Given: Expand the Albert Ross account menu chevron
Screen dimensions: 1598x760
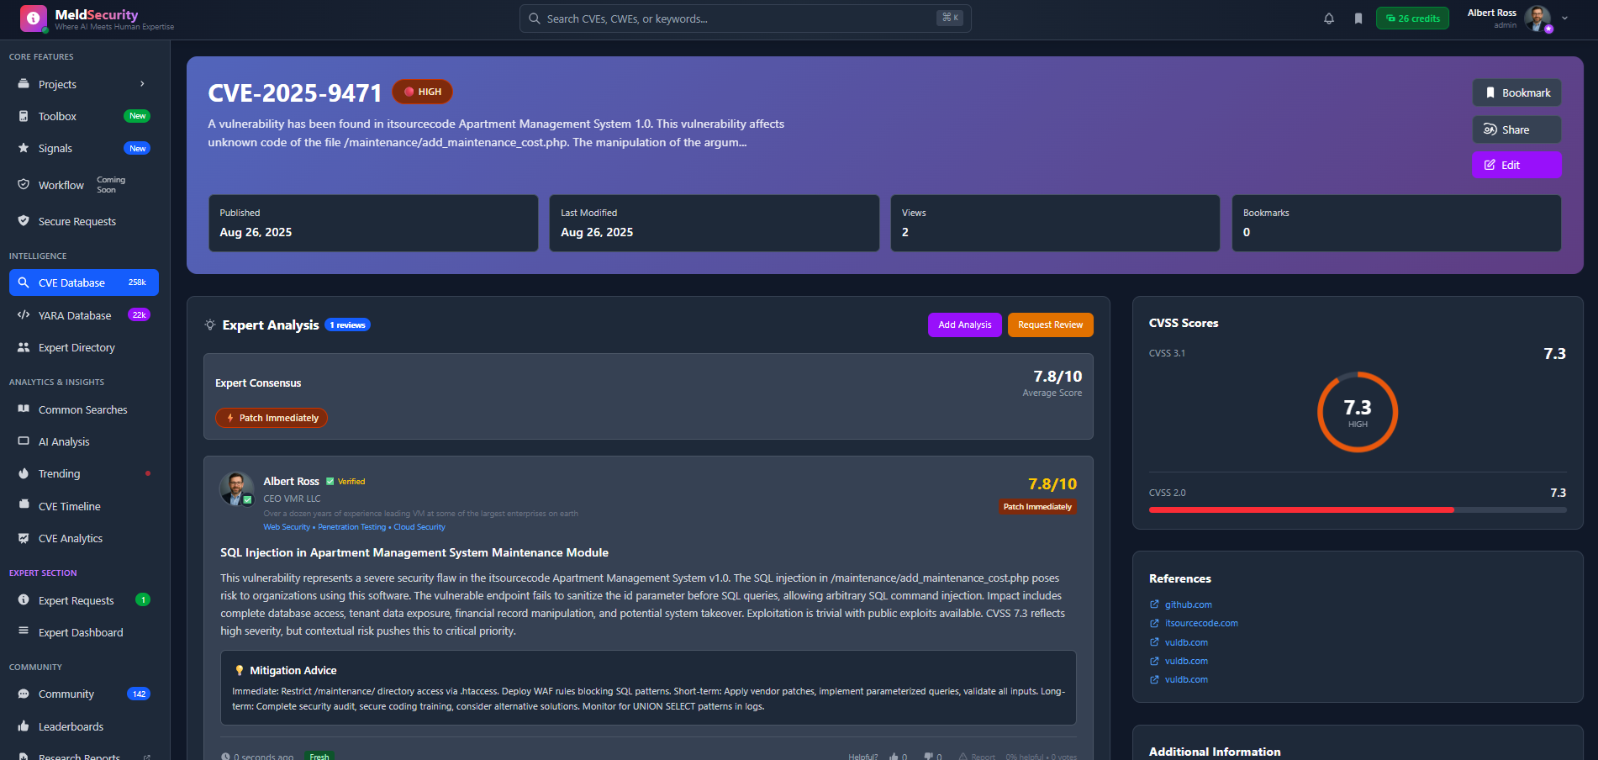Looking at the screenshot, I should pyautogui.click(x=1564, y=18).
